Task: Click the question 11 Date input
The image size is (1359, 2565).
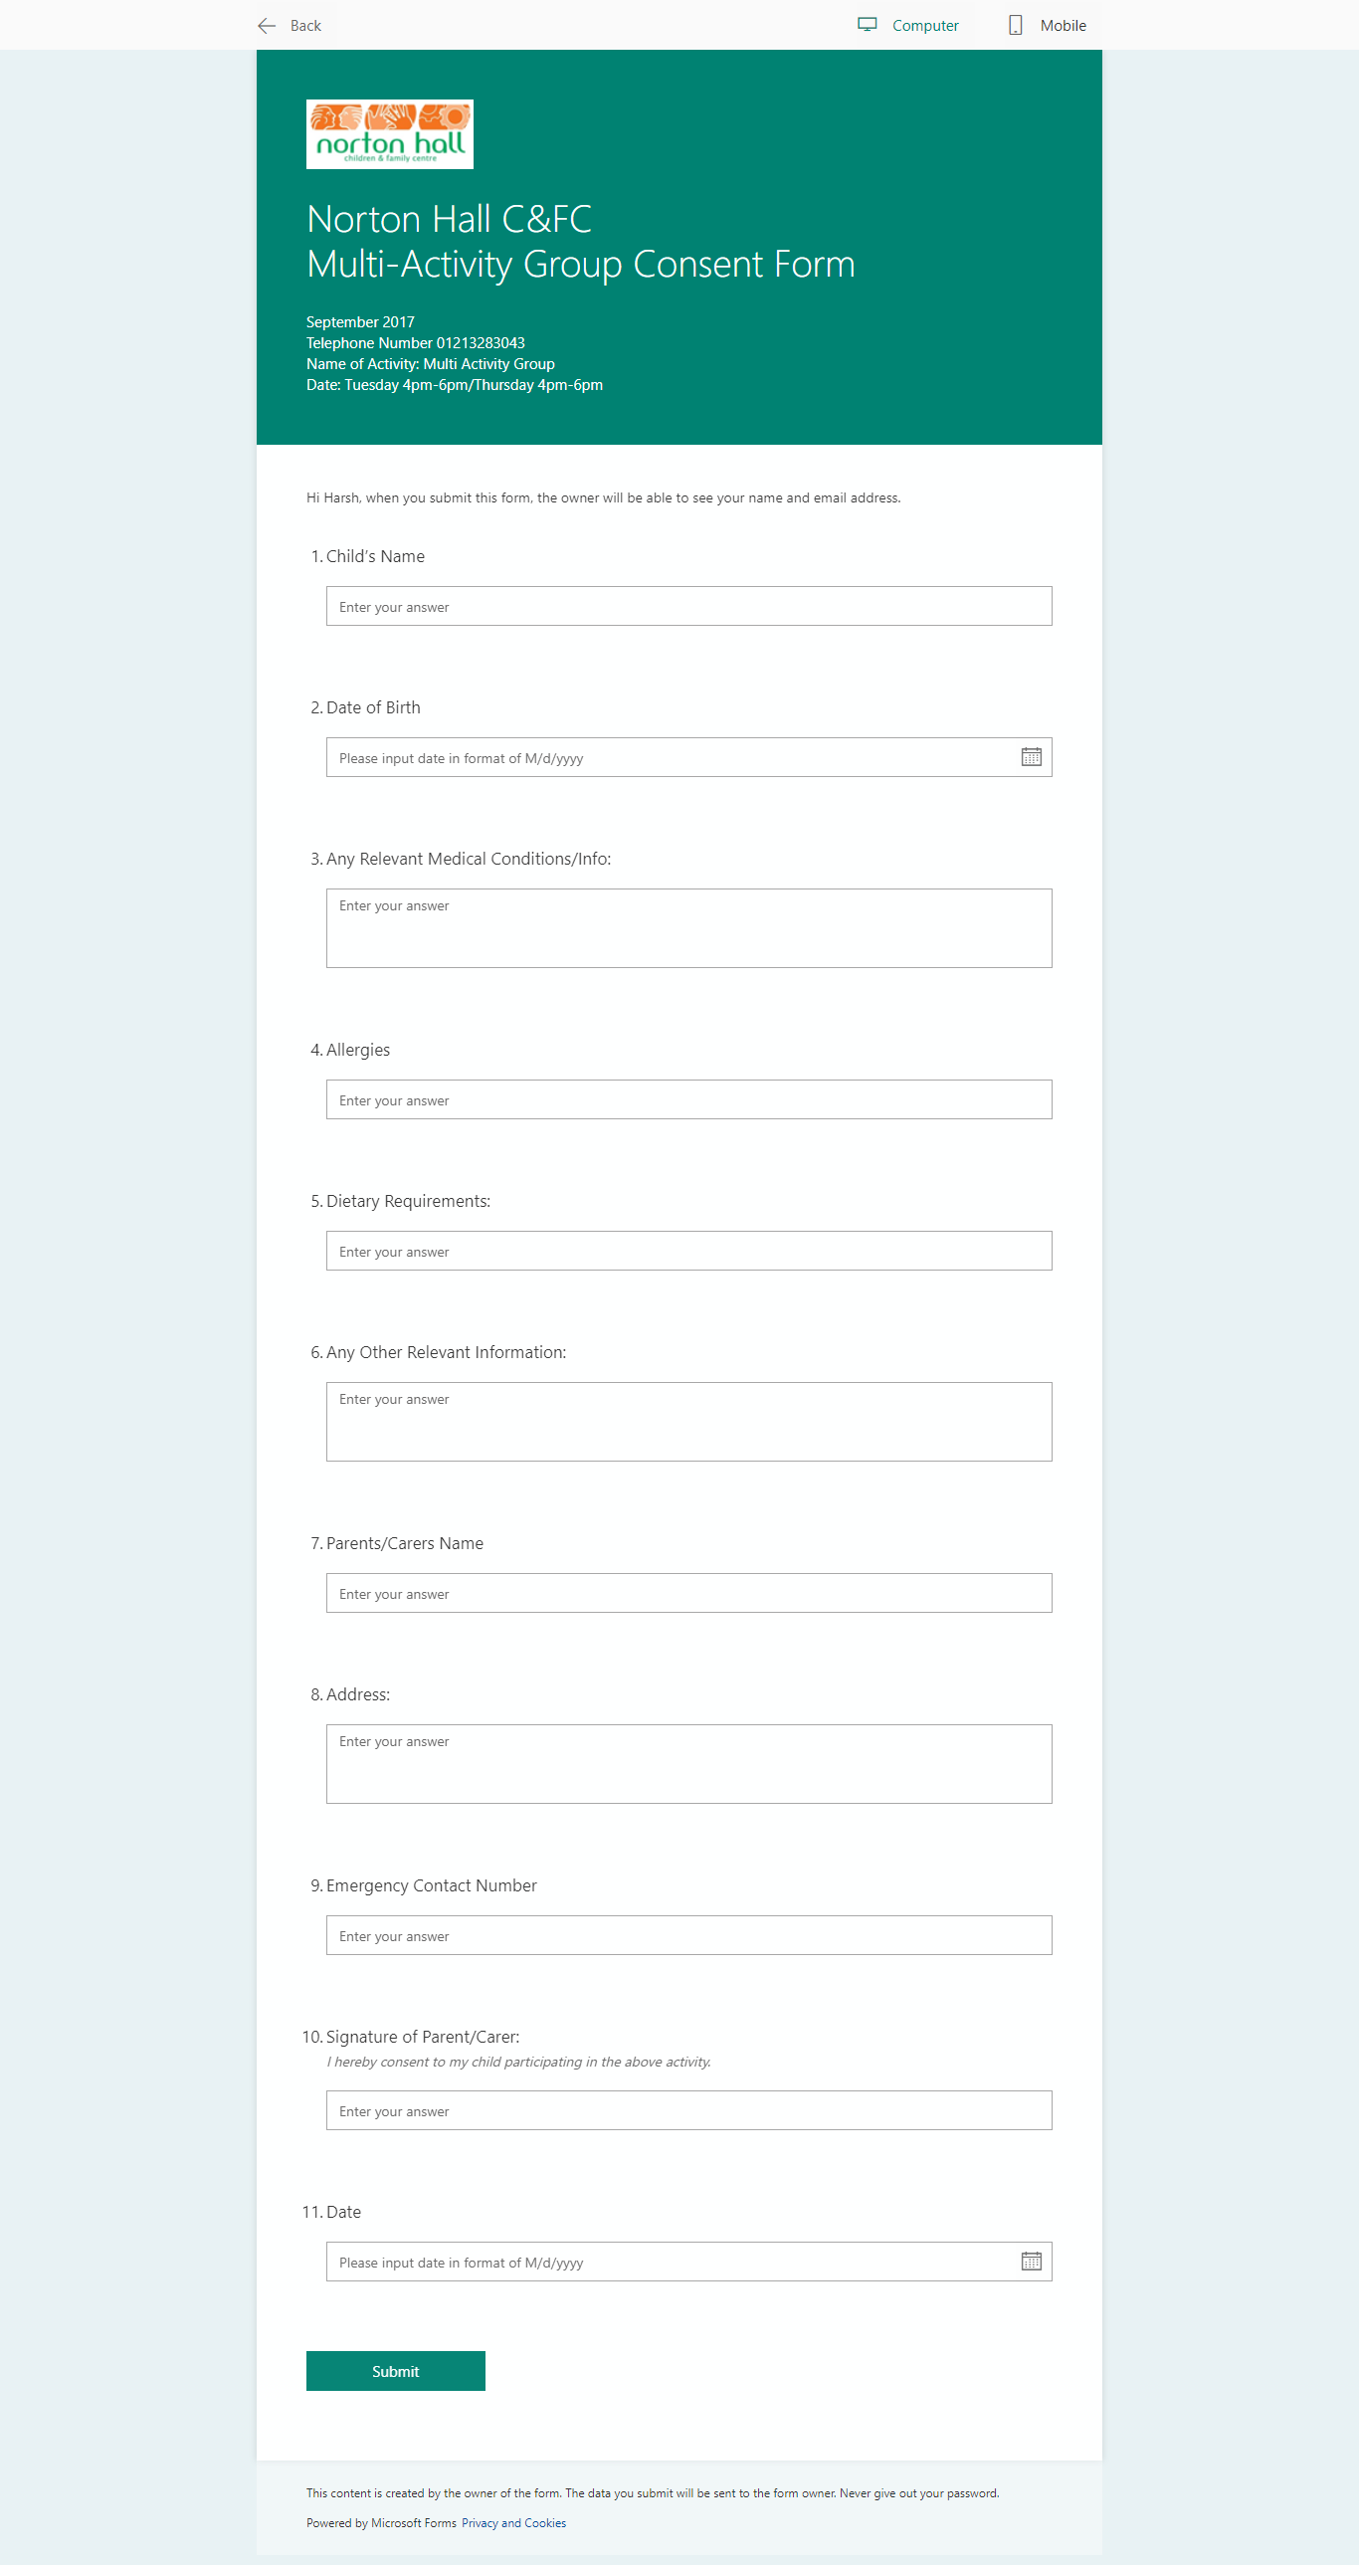Action: (x=689, y=2262)
